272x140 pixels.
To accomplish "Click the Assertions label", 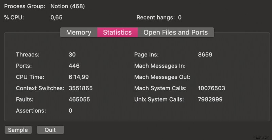I will click(32, 111).
